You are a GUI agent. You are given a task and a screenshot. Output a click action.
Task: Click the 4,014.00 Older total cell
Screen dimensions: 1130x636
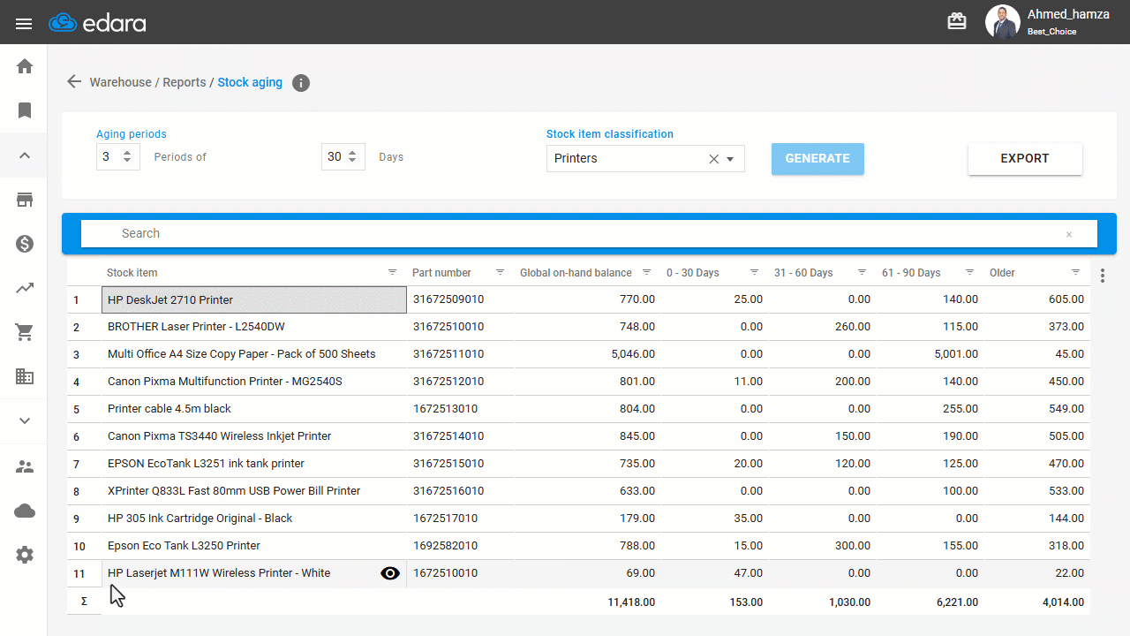point(1037,602)
